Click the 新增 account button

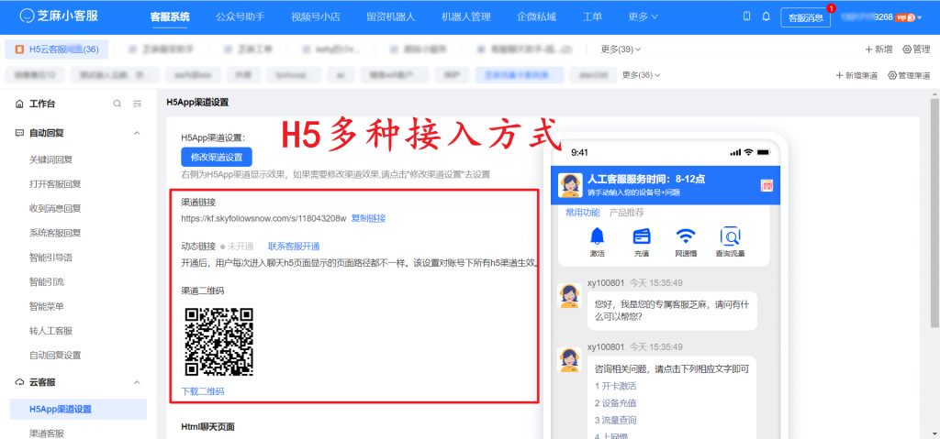click(878, 49)
